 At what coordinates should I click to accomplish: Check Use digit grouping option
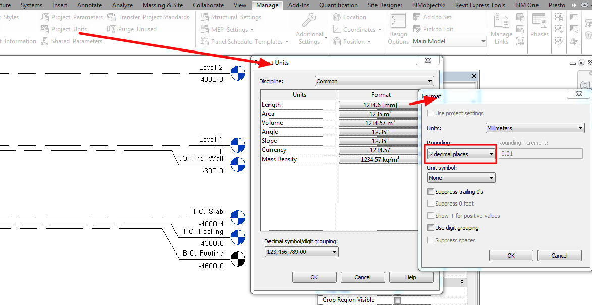[430, 228]
